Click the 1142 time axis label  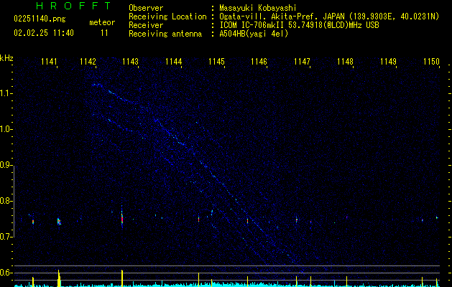coord(88,62)
